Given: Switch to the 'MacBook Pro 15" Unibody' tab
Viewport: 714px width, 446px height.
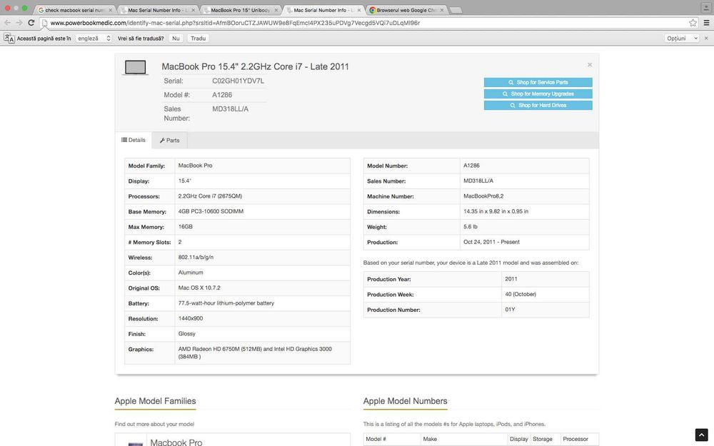Looking at the screenshot, I should [x=239, y=10].
